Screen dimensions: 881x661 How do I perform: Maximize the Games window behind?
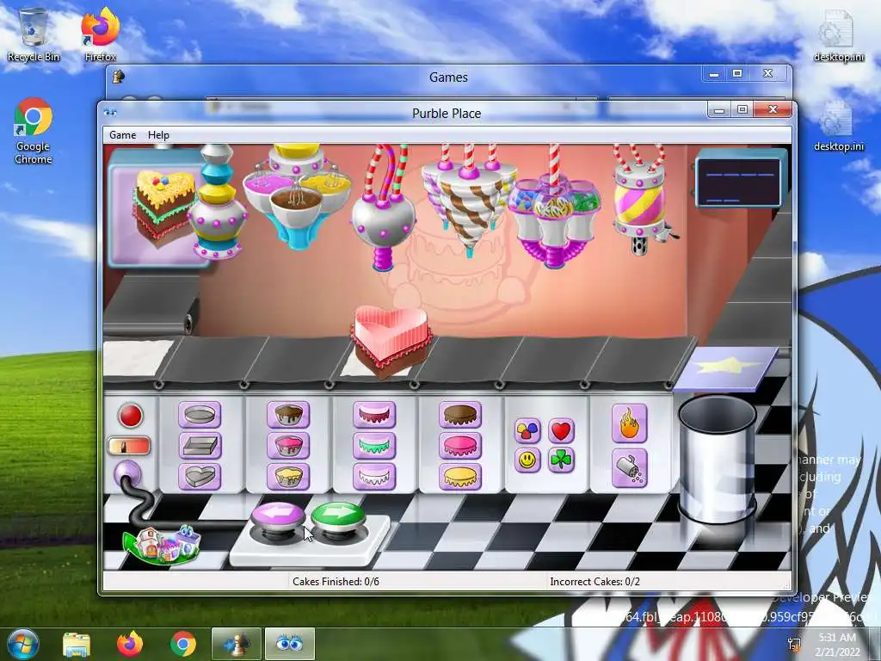[737, 74]
